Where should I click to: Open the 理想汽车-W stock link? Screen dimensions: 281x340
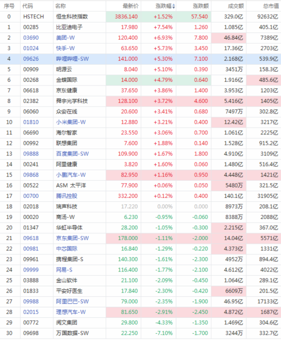[71, 312]
